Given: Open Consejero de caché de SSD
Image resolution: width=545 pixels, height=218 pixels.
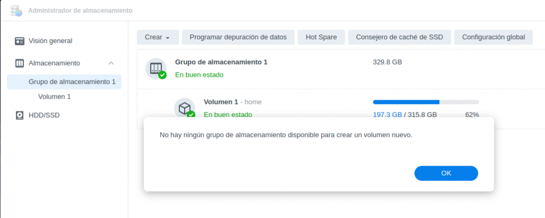Looking at the screenshot, I should tap(399, 37).
